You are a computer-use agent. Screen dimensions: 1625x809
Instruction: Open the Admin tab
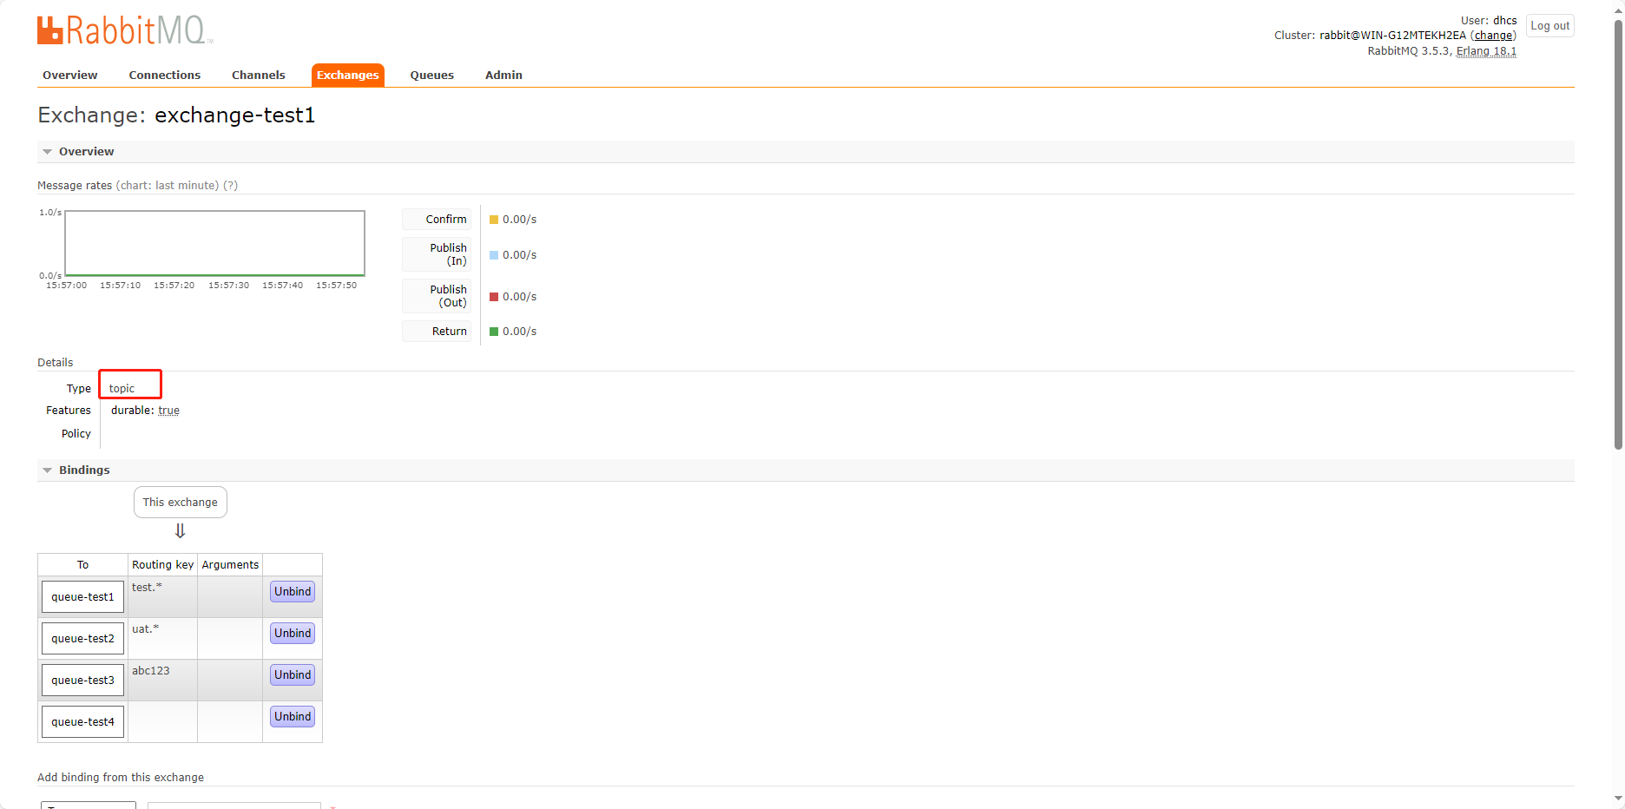(504, 76)
